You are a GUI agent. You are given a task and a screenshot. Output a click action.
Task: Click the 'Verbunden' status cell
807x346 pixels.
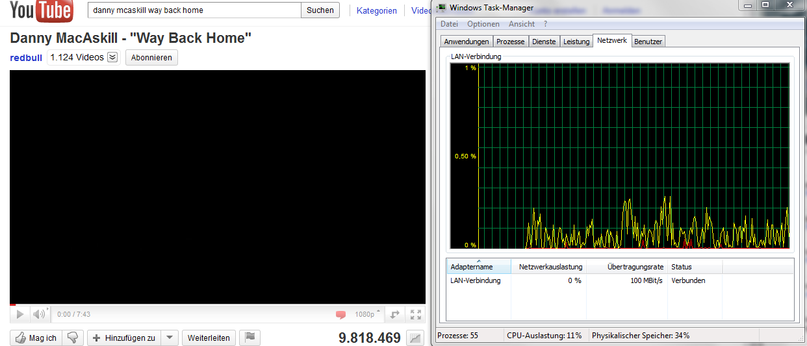688,280
